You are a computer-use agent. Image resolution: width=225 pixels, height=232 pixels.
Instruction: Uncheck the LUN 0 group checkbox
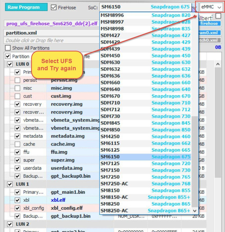tap(10, 64)
